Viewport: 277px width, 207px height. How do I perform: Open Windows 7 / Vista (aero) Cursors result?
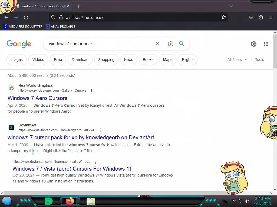click(x=72, y=169)
